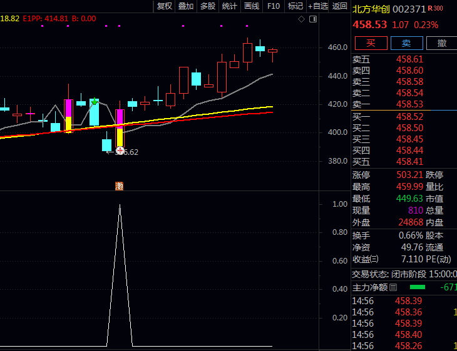Viewport: 457px width, 351px height.
Task: Open the 叠加 overlay option
Action: point(186,6)
